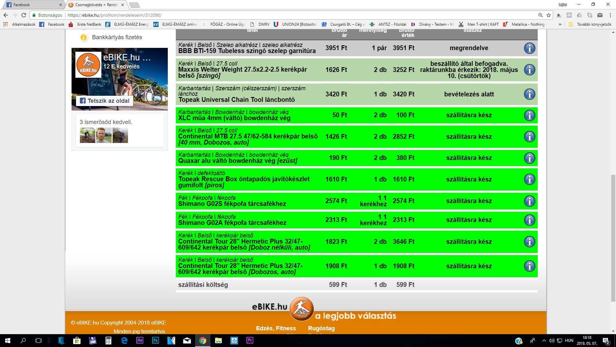The image size is (616, 347).
Task: Click Tetszik az oldal Facebook button
Action: [x=105, y=101]
